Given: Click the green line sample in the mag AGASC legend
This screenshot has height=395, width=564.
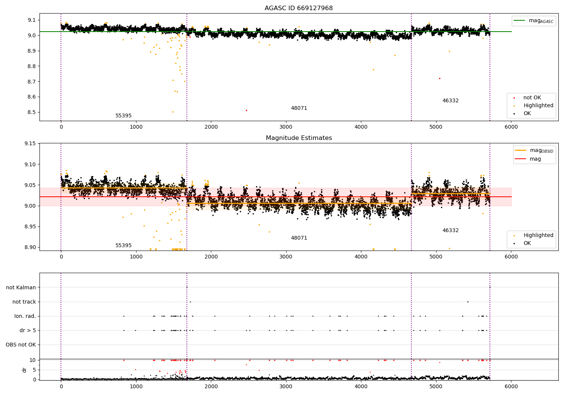Looking at the screenshot, I should [519, 20].
